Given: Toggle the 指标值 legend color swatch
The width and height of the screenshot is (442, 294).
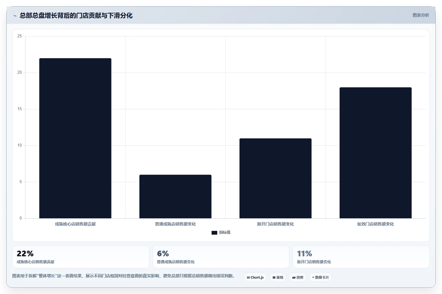Looking at the screenshot, I should [x=214, y=232].
